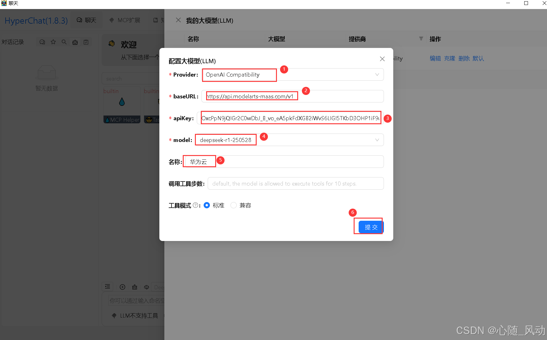Click the 调用工具步数 input field
This screenshot has width=547, height=340.
pos(296,183)
